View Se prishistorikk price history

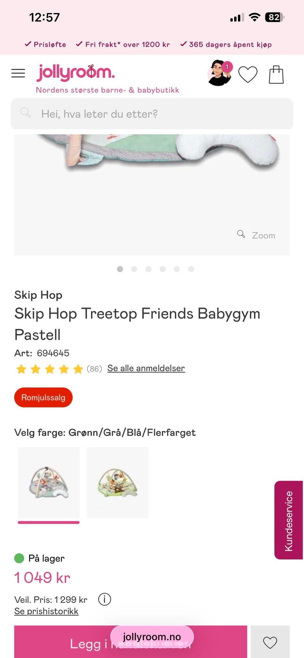click(x=46, y=611)
